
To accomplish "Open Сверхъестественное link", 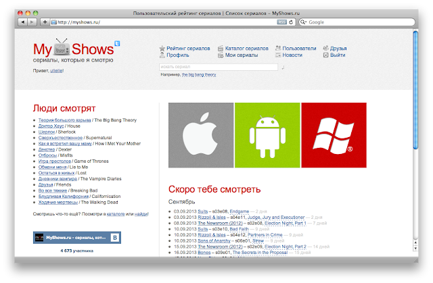I will point(60,138).
